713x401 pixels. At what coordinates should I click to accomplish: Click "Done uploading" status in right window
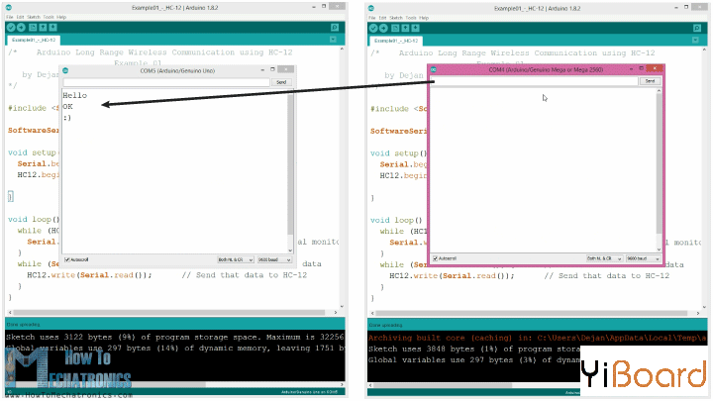pos(385,325)
